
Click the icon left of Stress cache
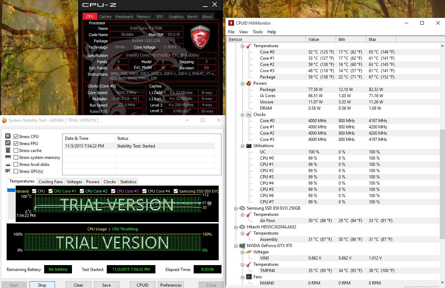[x=8, y=150]
